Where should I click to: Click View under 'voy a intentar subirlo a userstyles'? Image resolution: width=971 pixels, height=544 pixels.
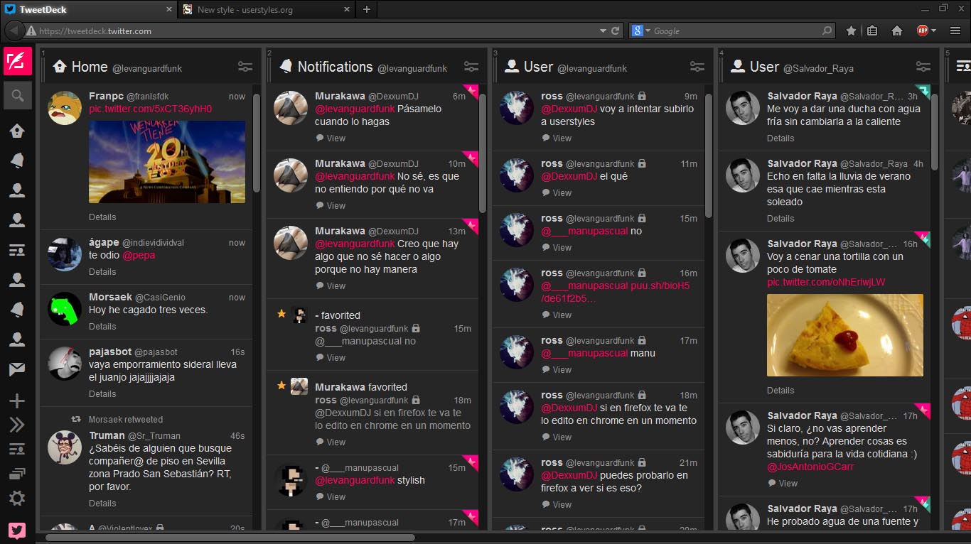coord(557,138)
